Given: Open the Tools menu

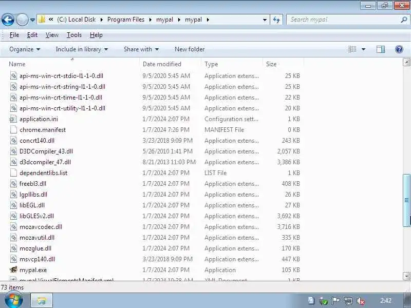Looking at the screenshot, I should (x=74, y=35).
